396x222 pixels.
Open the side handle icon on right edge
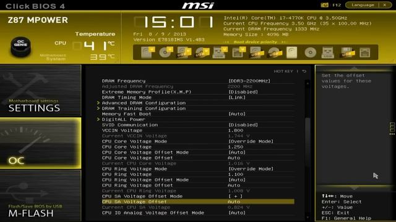(x=392, y=128)
